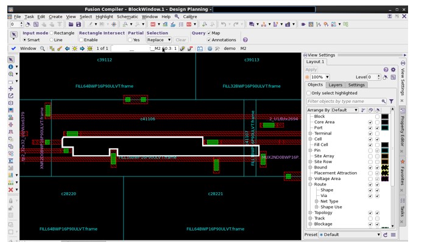Open the File menu

[x=17, y=16]
